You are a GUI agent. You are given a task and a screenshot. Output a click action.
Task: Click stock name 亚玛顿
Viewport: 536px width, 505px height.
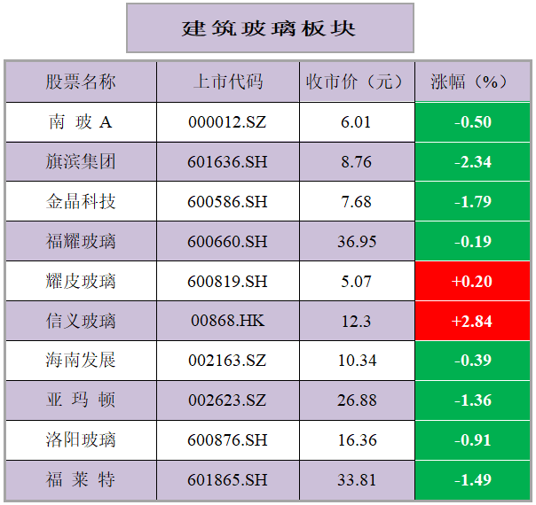click(x=81, y=400)
